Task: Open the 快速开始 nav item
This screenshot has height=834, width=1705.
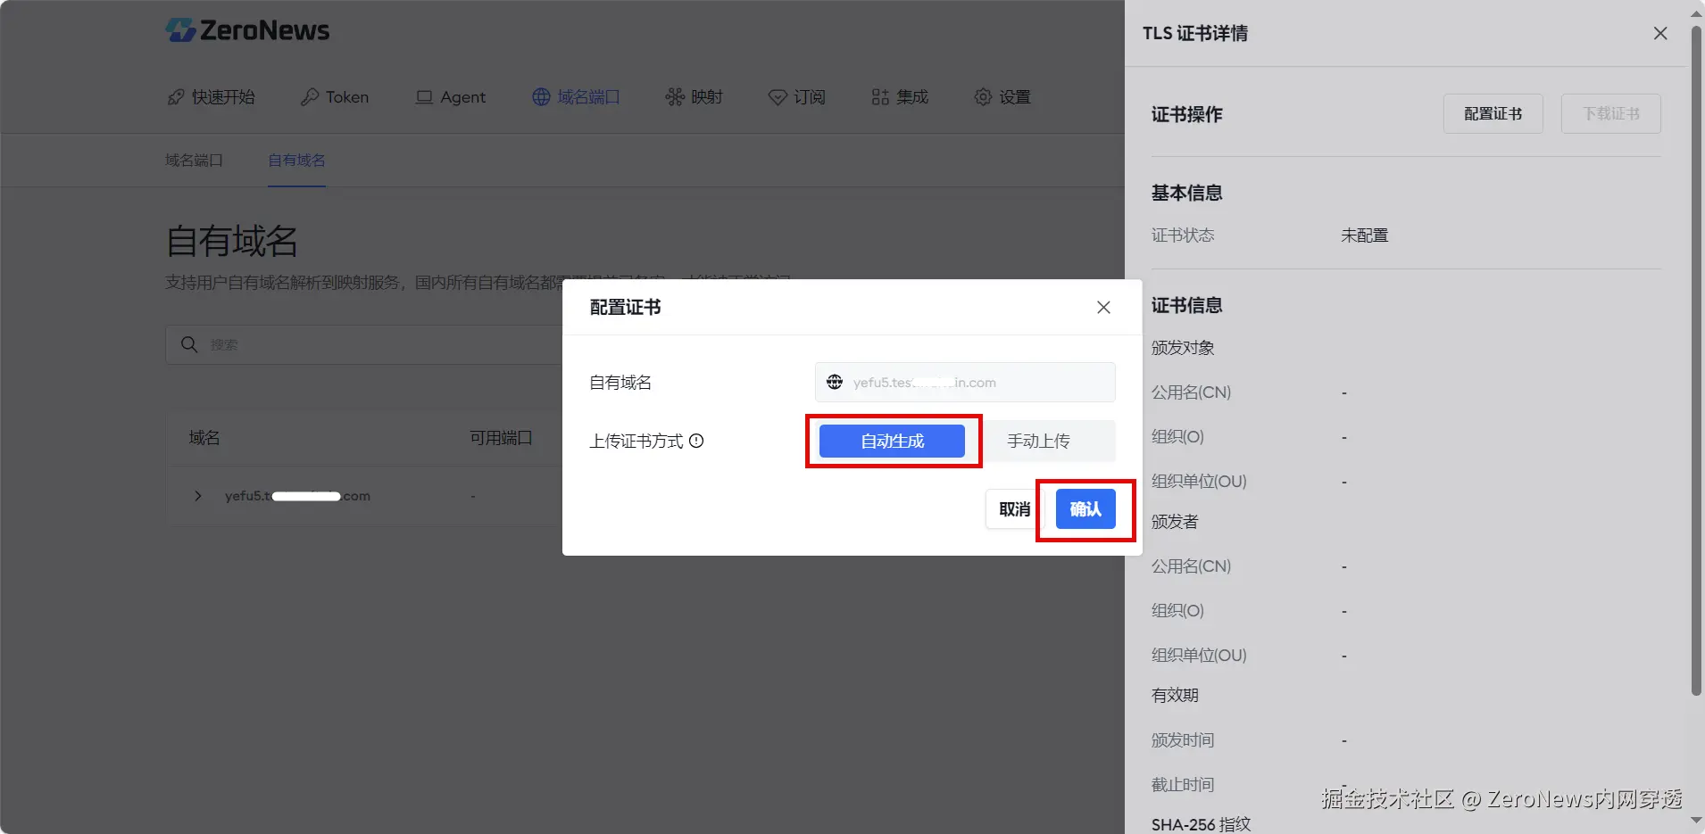Action: click(x=212, y=97)
